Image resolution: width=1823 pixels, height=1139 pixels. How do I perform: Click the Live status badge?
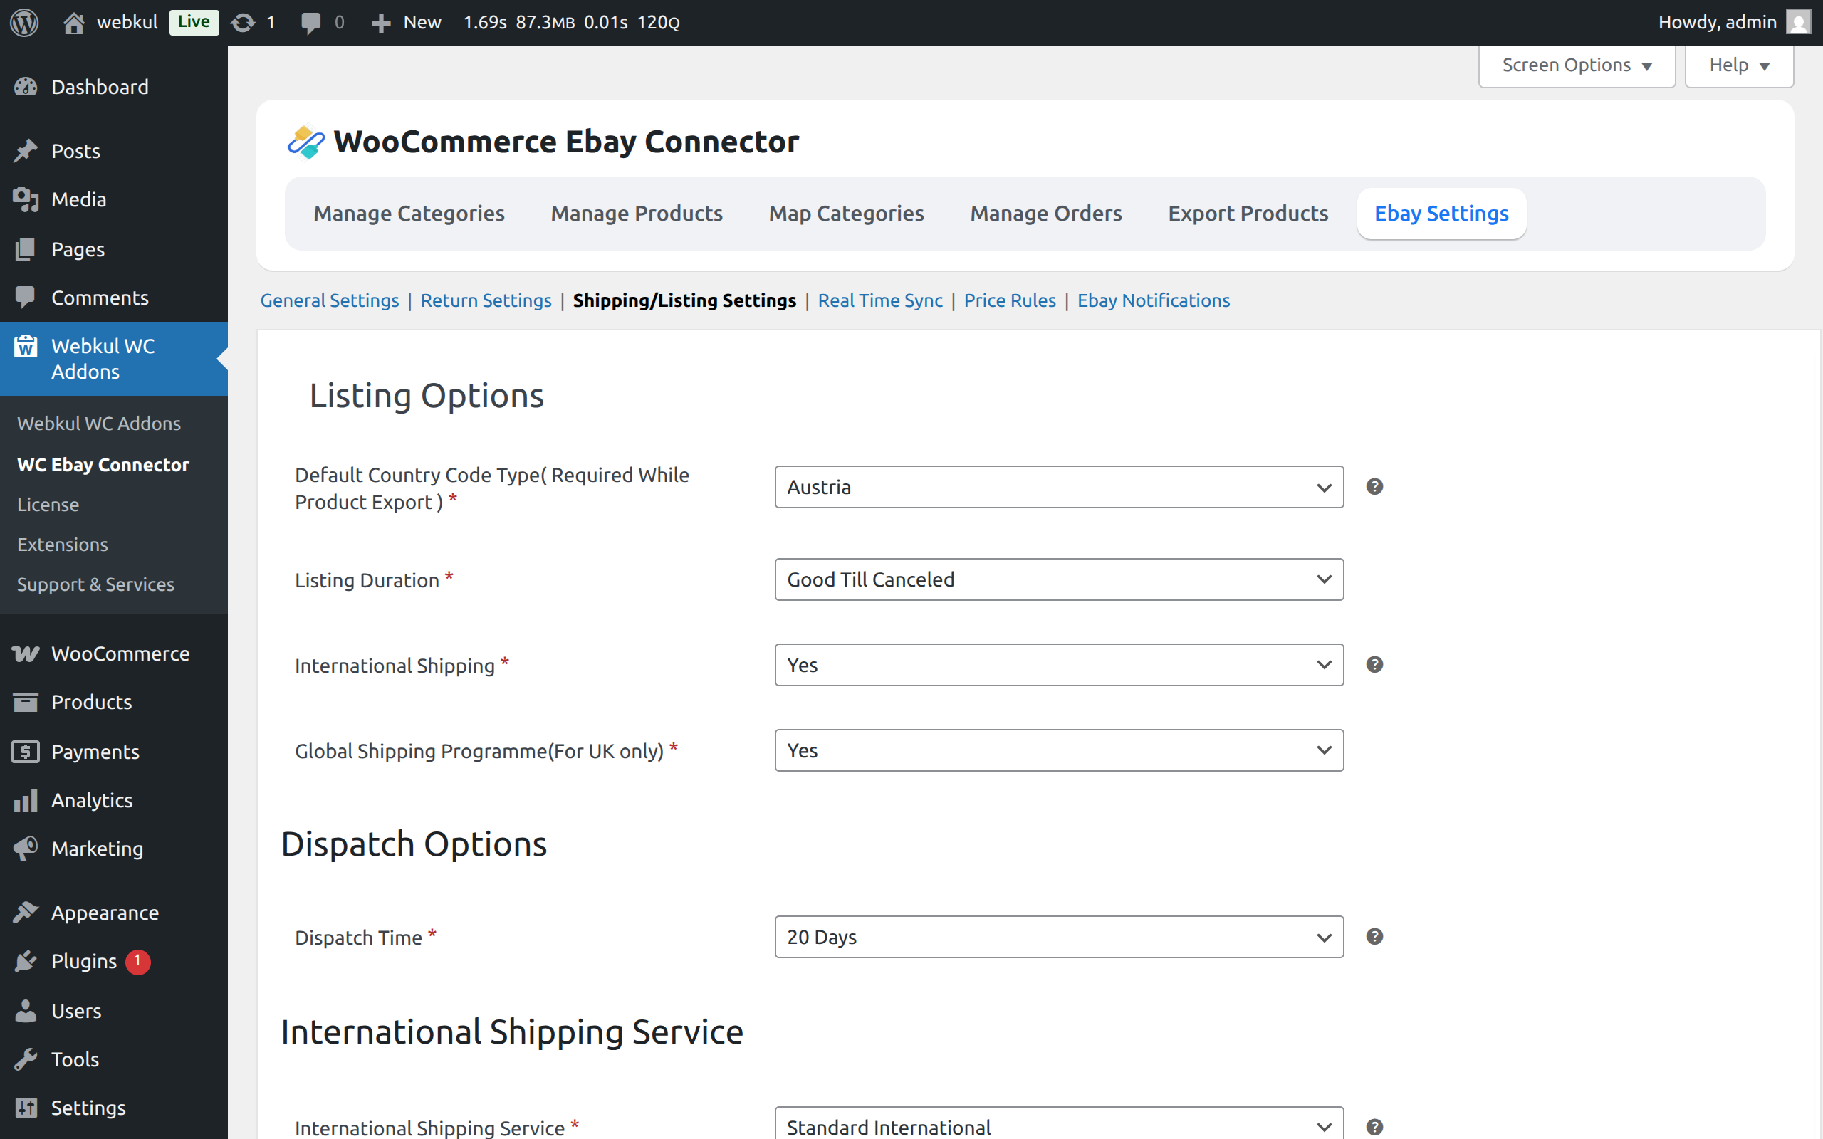tap(194, 22)
